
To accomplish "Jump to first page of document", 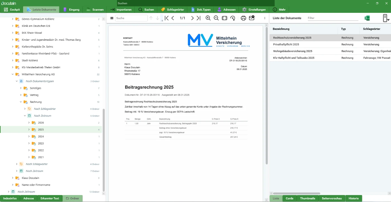I will [166, 18].
